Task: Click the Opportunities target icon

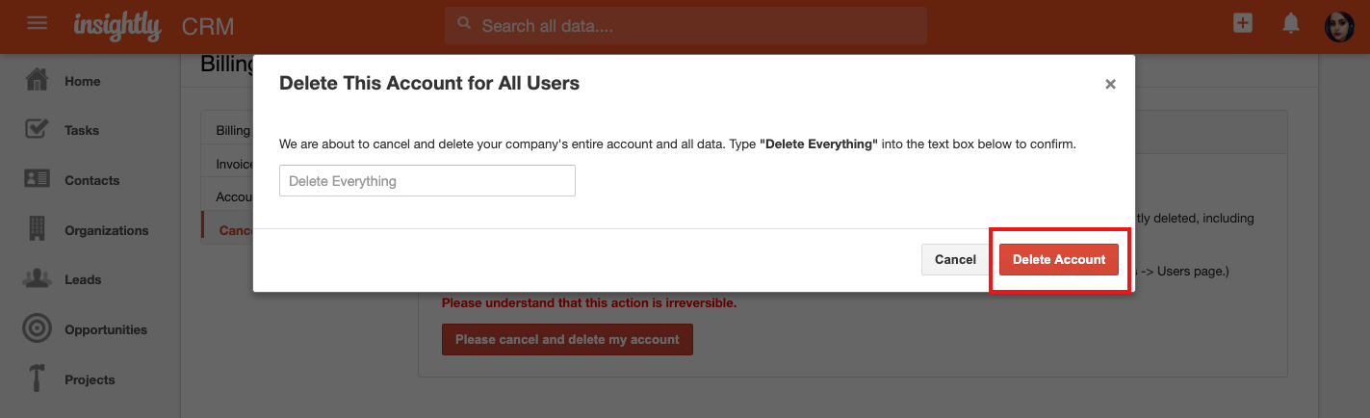Action: (x=37, y=328)
